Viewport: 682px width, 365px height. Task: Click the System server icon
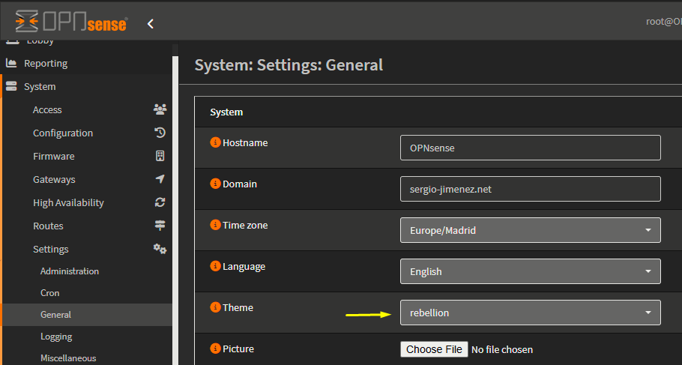tap(11, 86)
